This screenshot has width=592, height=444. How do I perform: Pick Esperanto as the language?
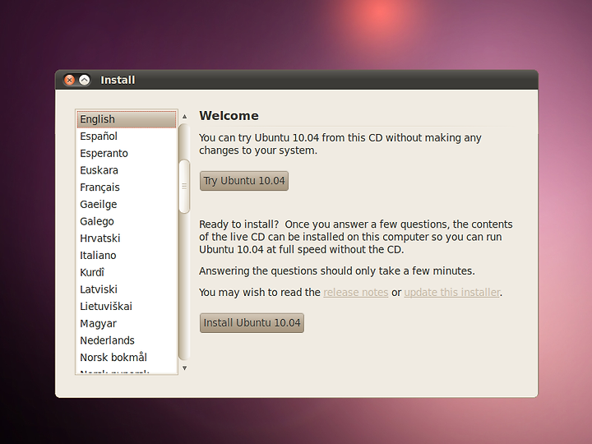tap(127, 153)
